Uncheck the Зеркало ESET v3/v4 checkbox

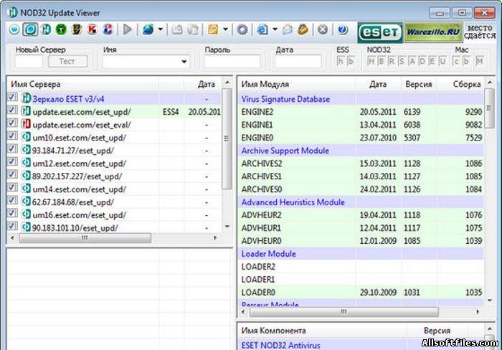(x=12, y=97)
